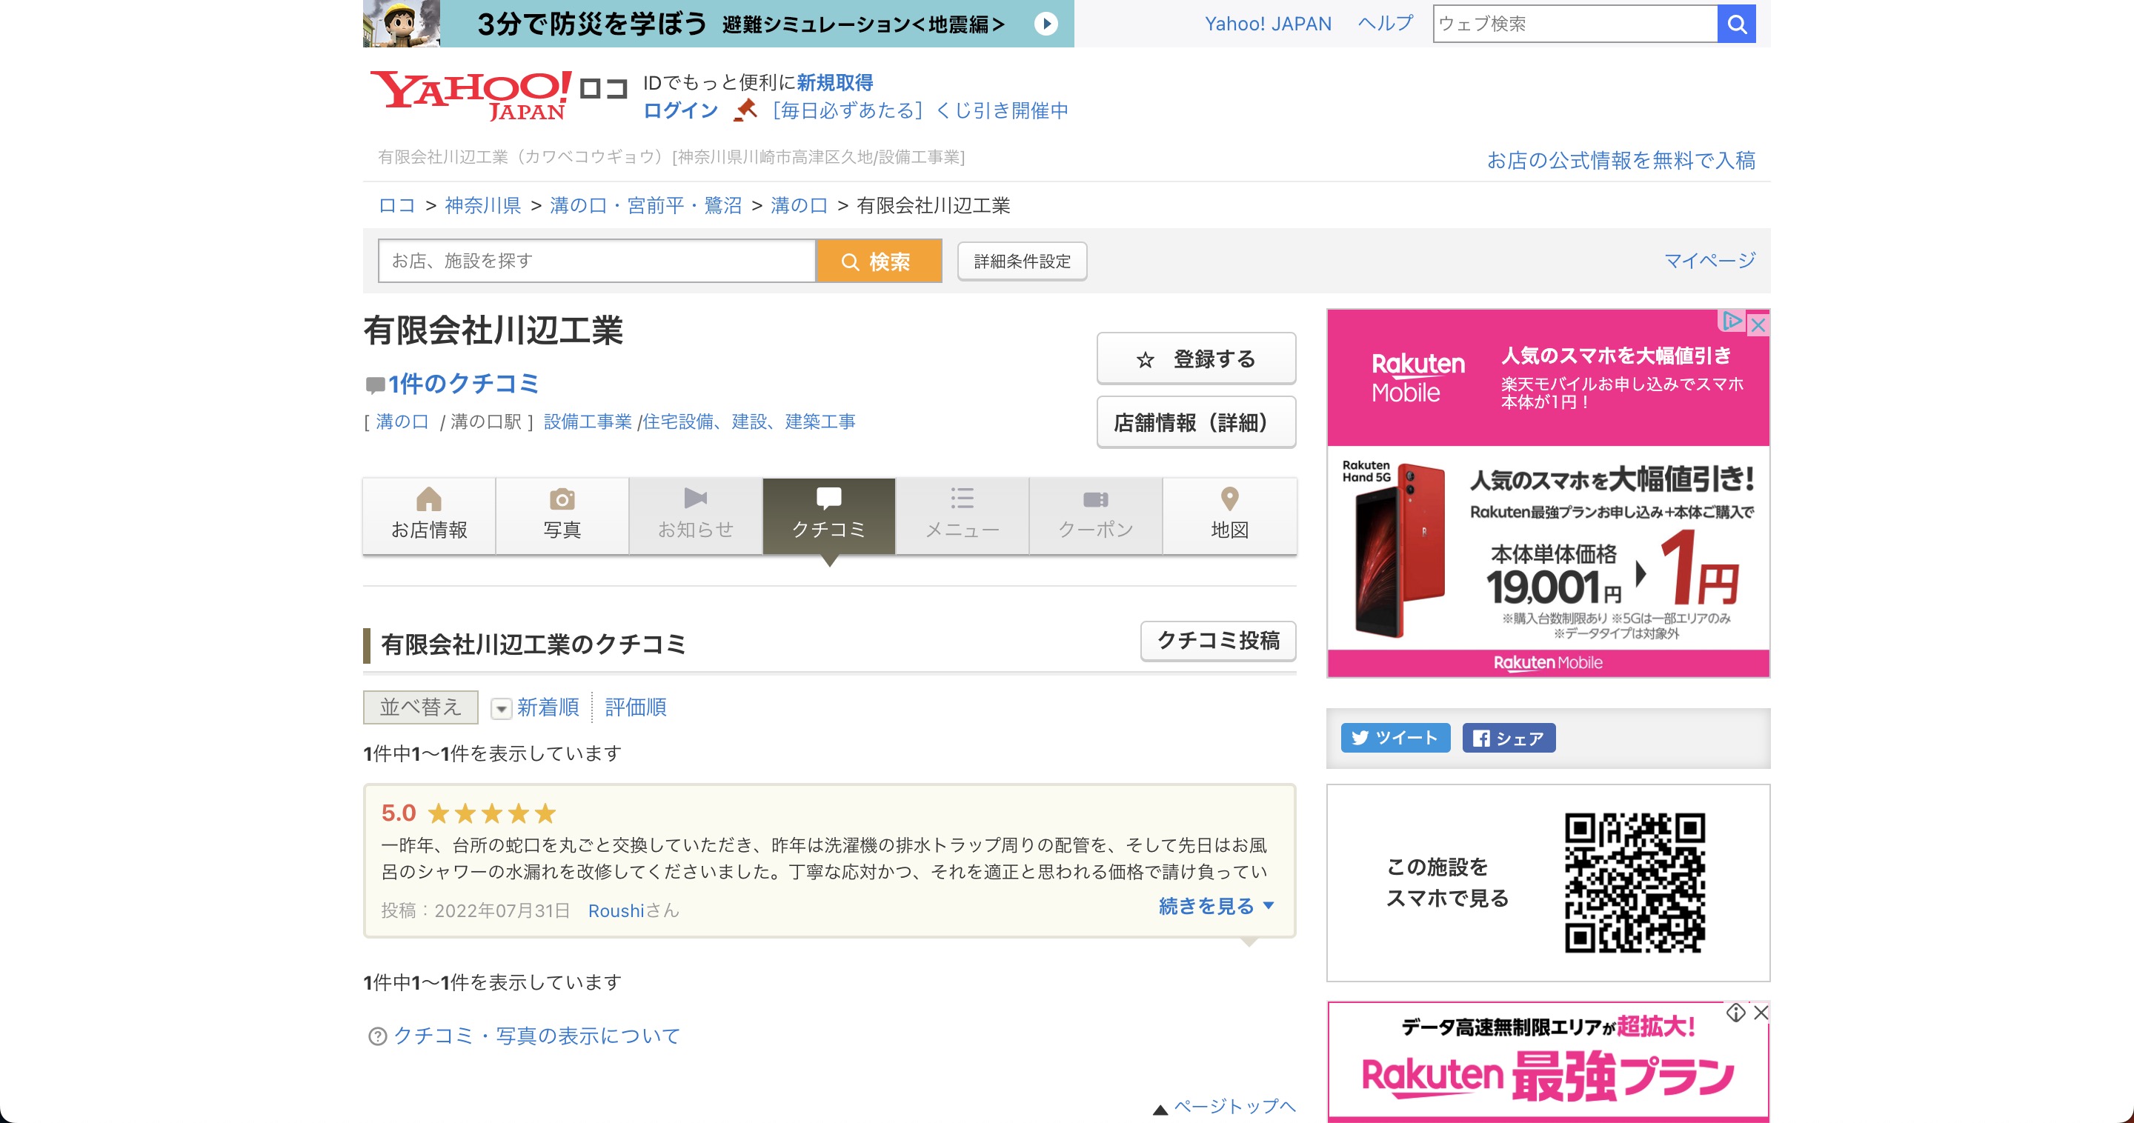
Task: Open the お店情報 house icon tab
Action: tap(429, 515)
